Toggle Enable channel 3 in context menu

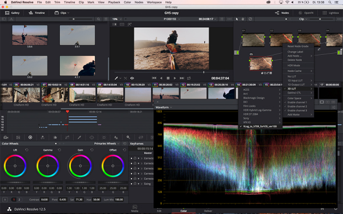(x=298, y=111)
